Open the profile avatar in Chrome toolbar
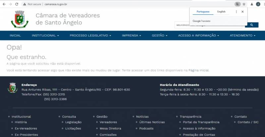Image resolution: width=265 pixels, height=137 pixels. pos(258,4)
